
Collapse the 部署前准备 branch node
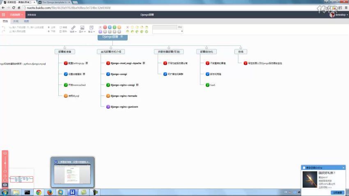pos(65,48)
